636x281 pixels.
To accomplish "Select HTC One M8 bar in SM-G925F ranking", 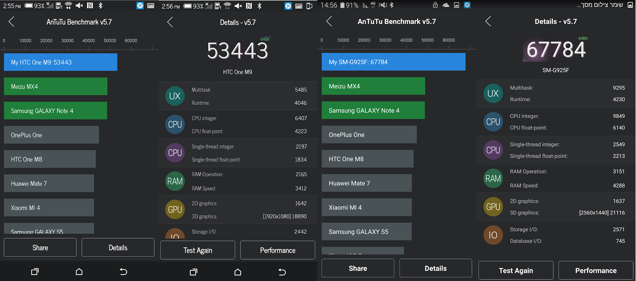I will [367, 159].
